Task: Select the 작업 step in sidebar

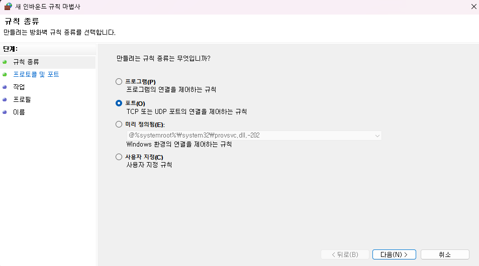Action: click(19, 87)
